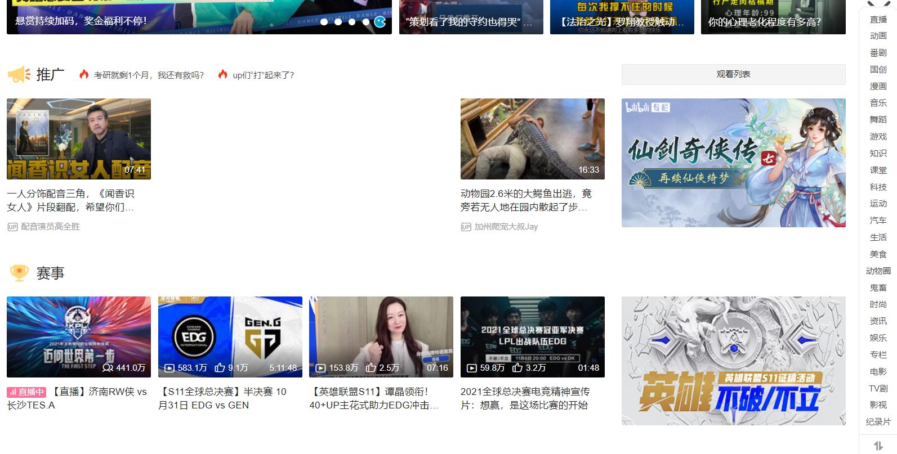Open the 舞蹈 category
Screen dimensions: 897x454
click(878, 120)
